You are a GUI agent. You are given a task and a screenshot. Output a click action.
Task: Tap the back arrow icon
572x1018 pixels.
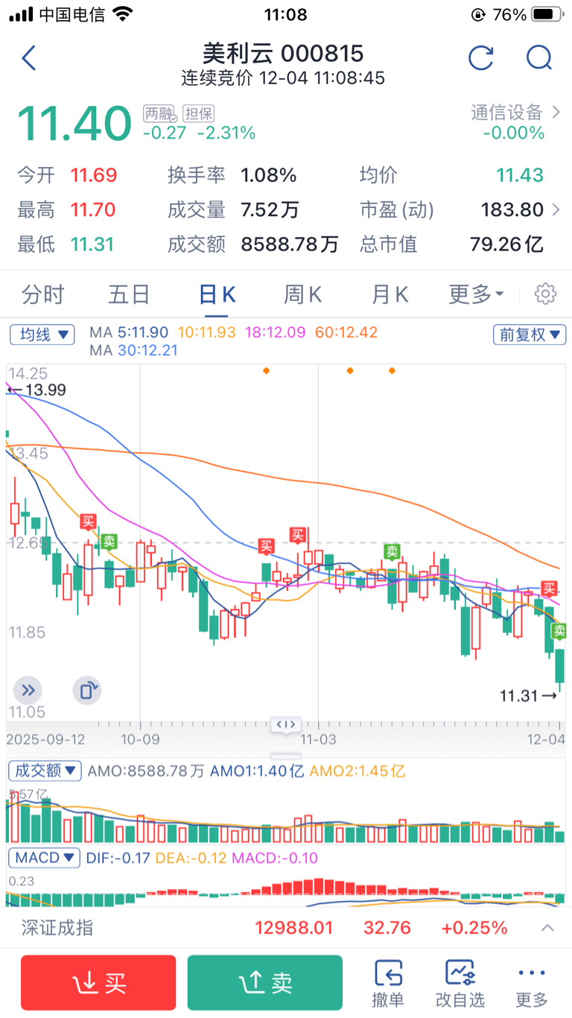29,58
